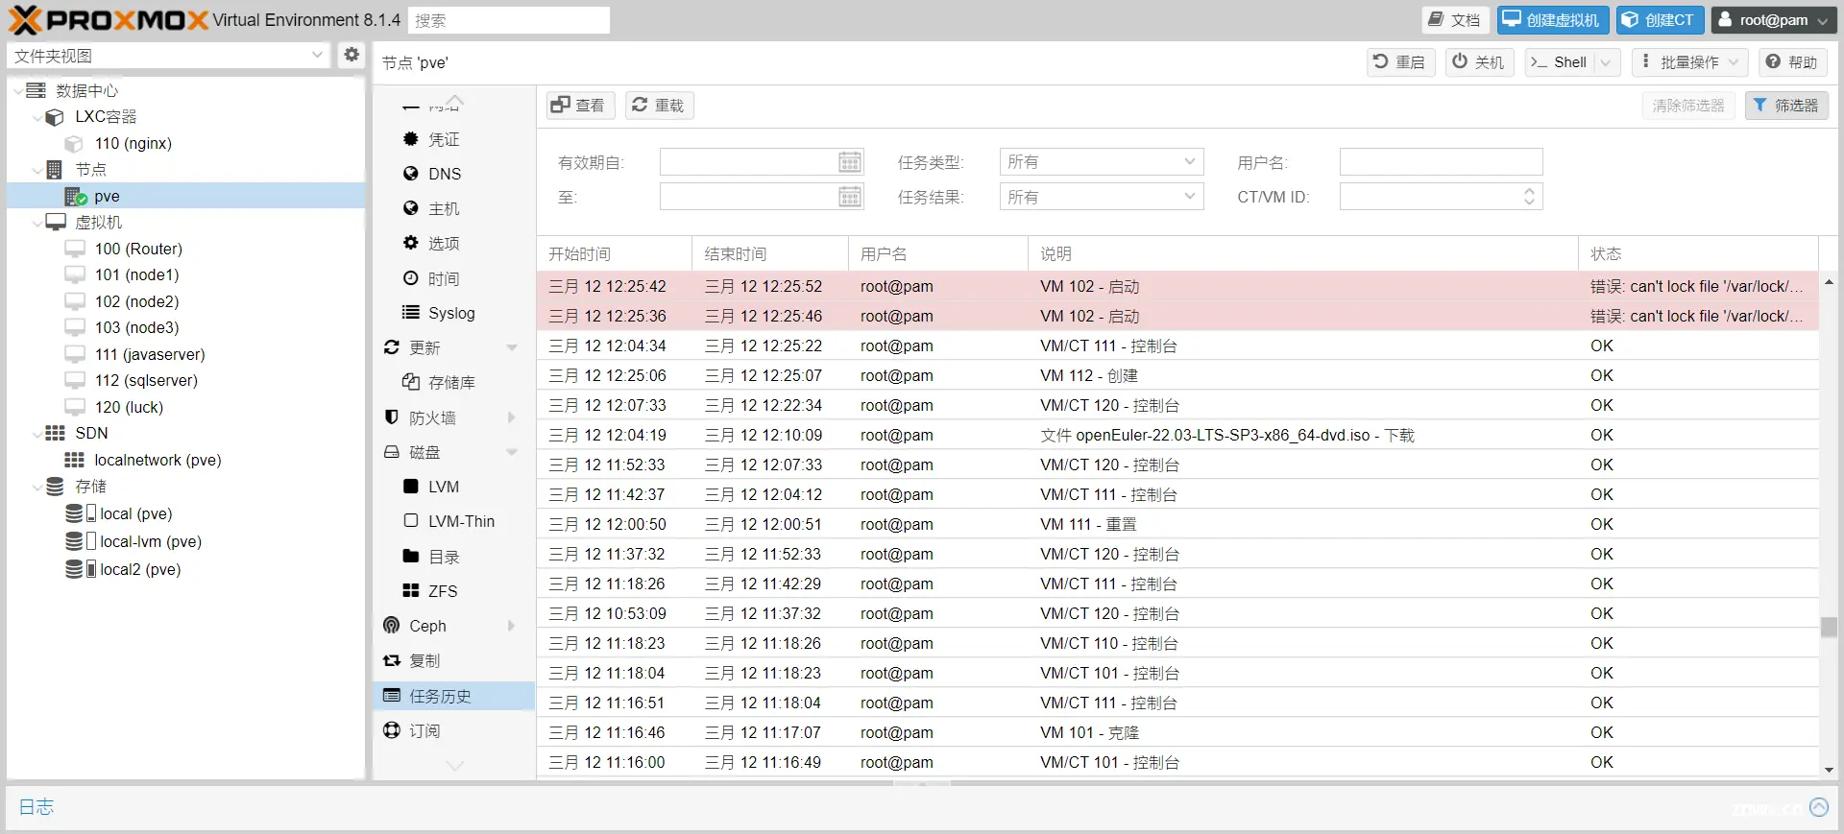Collapse the 虚拟机 group
Image resolution: width=1844 pixels, height=834 pixels.
[x=36, y=223]
